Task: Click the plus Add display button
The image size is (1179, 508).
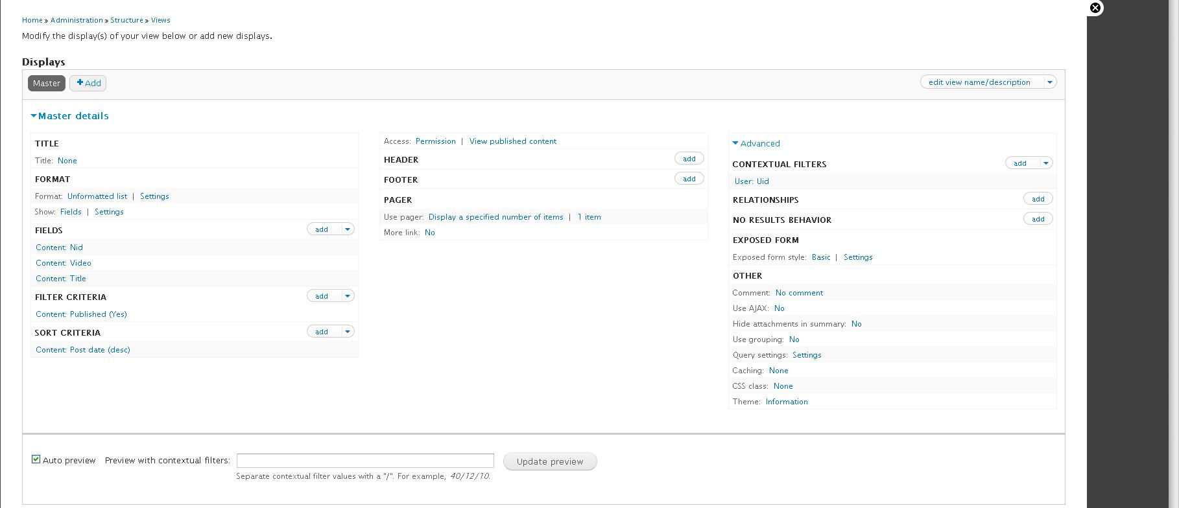Action: point(88,83)
